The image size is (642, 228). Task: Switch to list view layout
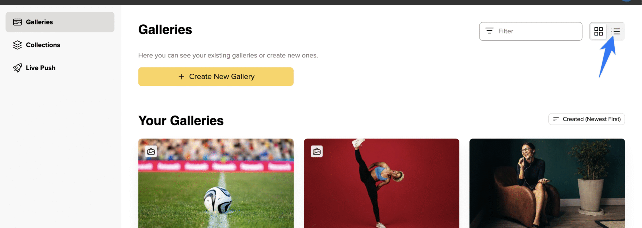[x=616, y=31]
